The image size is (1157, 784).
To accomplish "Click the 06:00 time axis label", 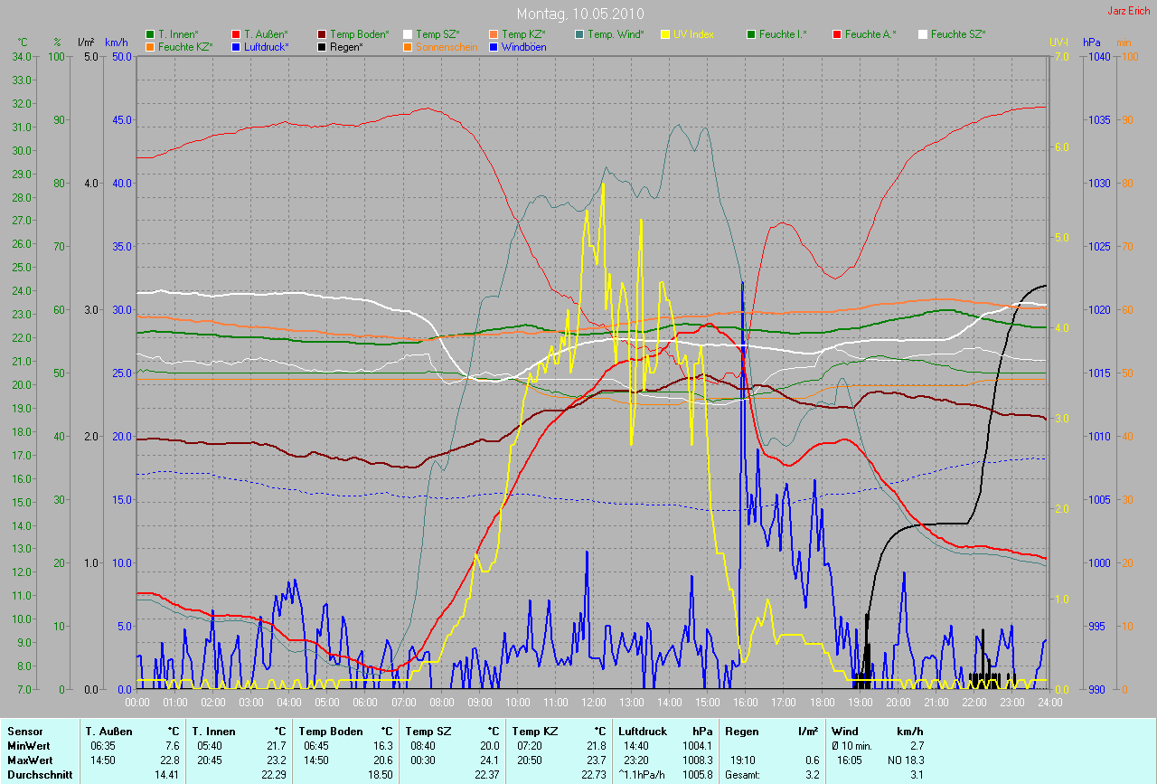I will point(365,702).
